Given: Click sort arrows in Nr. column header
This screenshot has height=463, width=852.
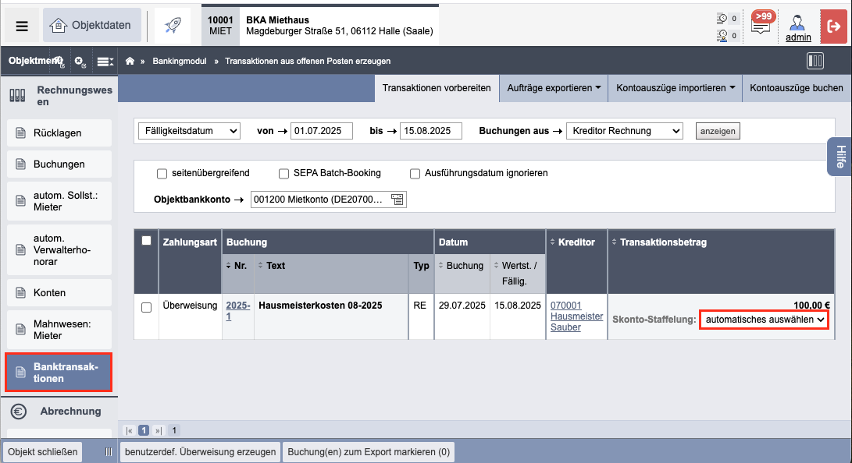Looking at the screenshot, I should (229, 266).
